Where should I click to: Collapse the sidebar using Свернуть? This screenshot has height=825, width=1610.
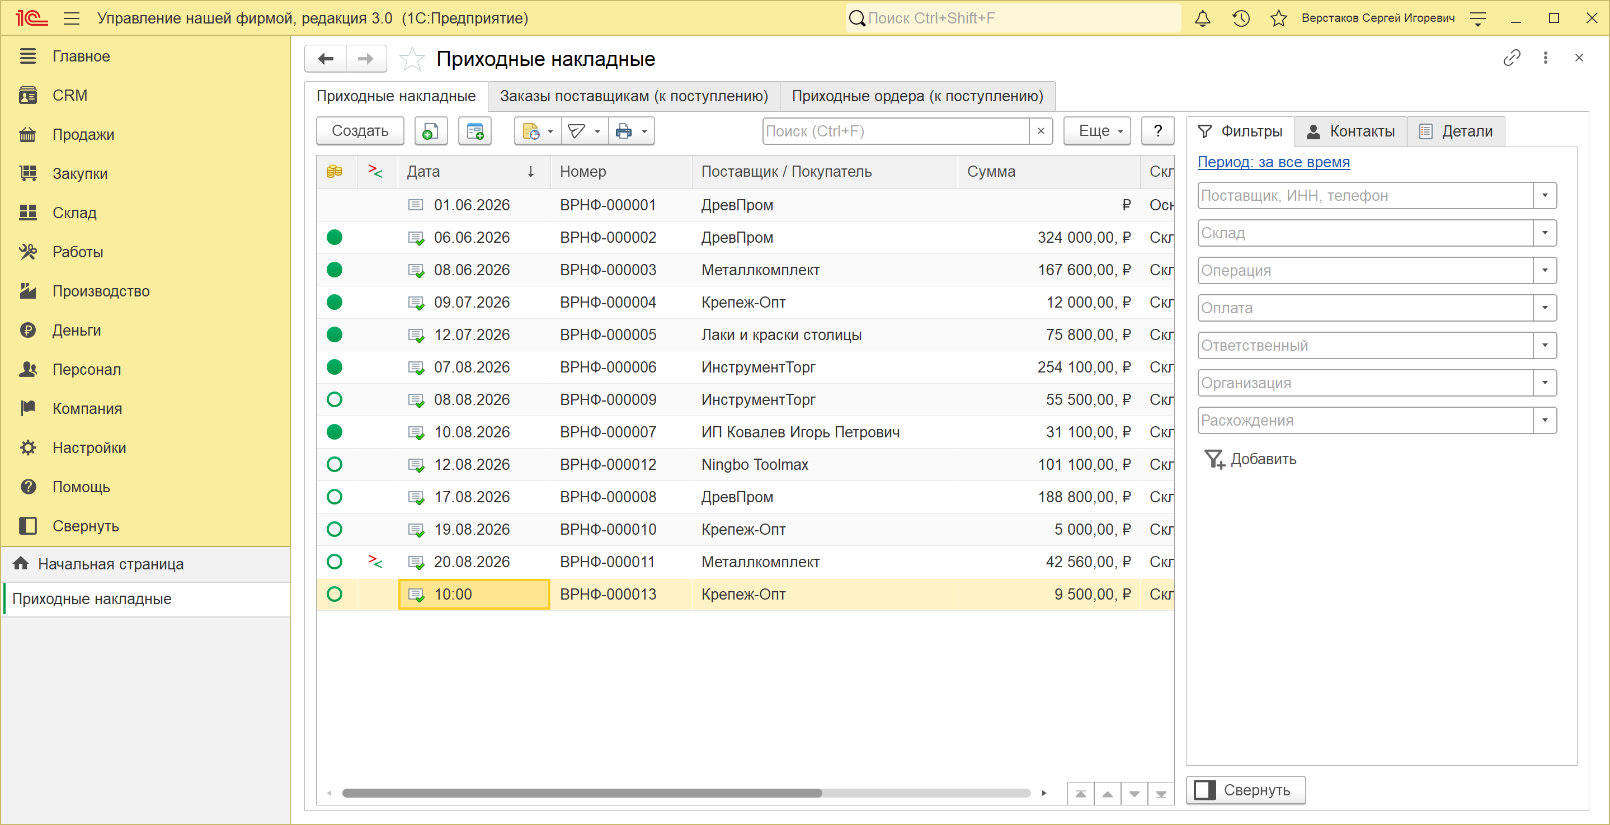click(85, 526)
